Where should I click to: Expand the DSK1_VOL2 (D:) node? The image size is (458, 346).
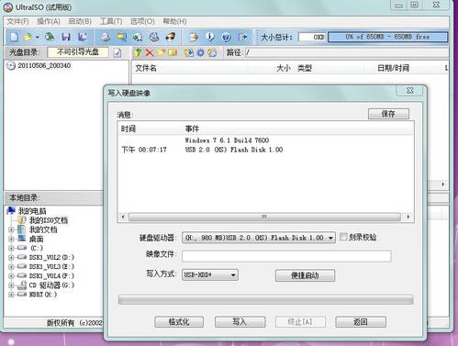point(11,257)
